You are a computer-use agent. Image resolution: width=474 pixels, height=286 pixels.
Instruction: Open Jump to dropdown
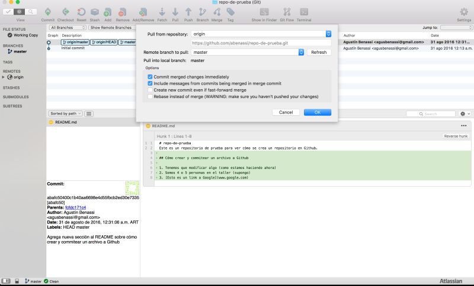click(x=456, y=27)
